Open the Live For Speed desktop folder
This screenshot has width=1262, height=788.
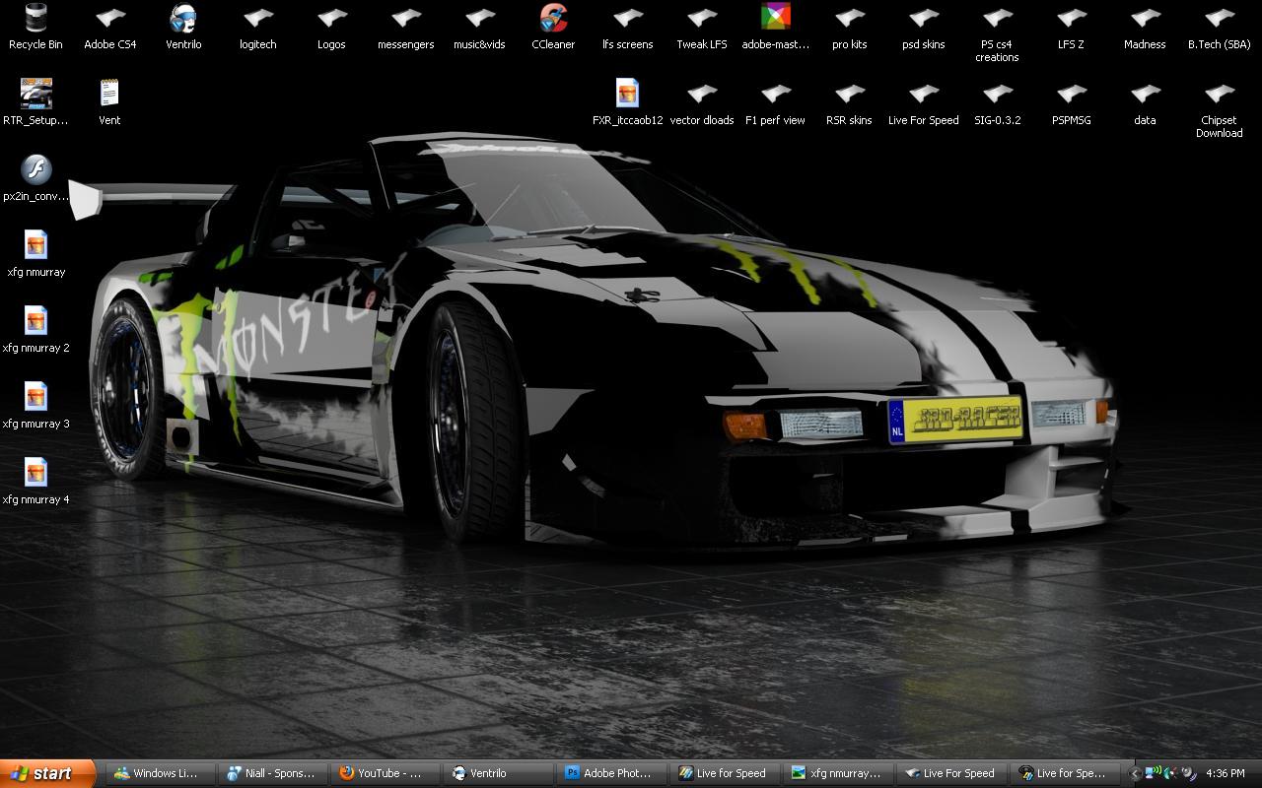pos(923,102)
